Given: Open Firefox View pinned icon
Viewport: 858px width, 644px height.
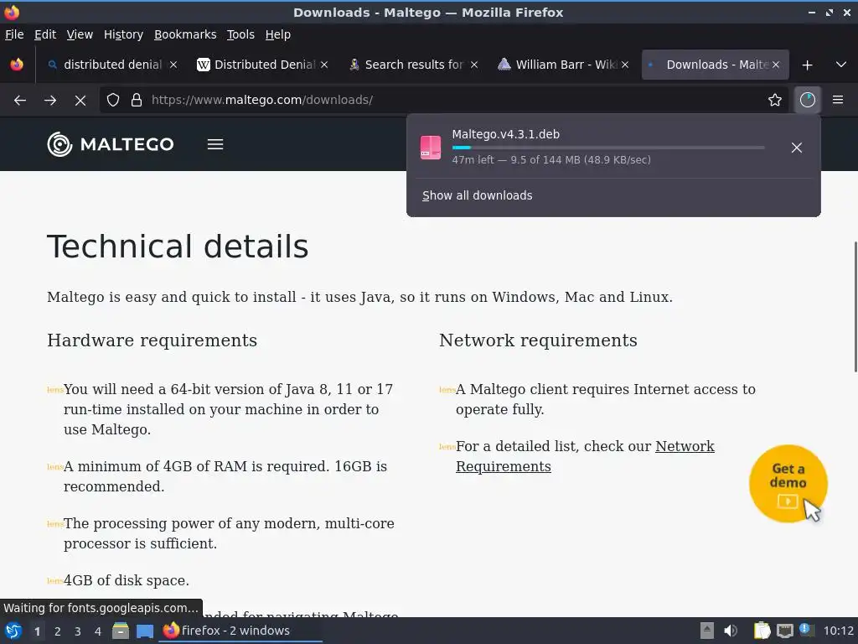Looking at the screenshot, I should (17, 65).
